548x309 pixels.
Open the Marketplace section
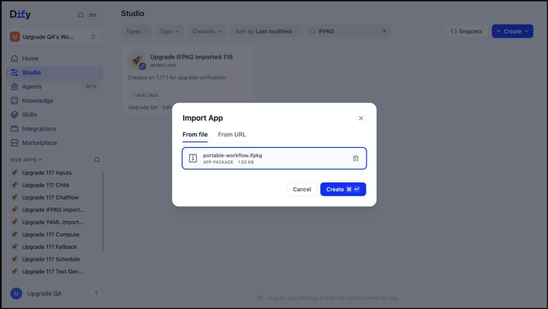(55, 143)
